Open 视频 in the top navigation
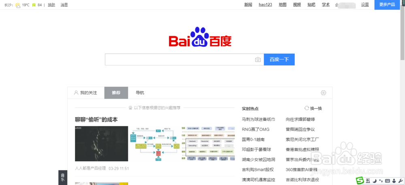 (297, 4)
